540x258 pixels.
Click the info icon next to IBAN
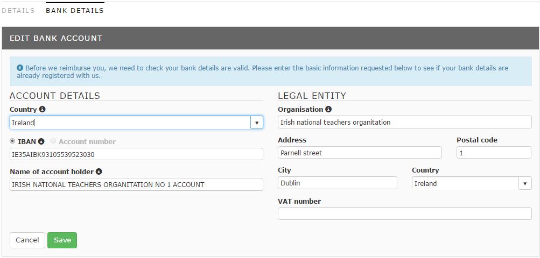pyautogui.click(x=41, y=141)
